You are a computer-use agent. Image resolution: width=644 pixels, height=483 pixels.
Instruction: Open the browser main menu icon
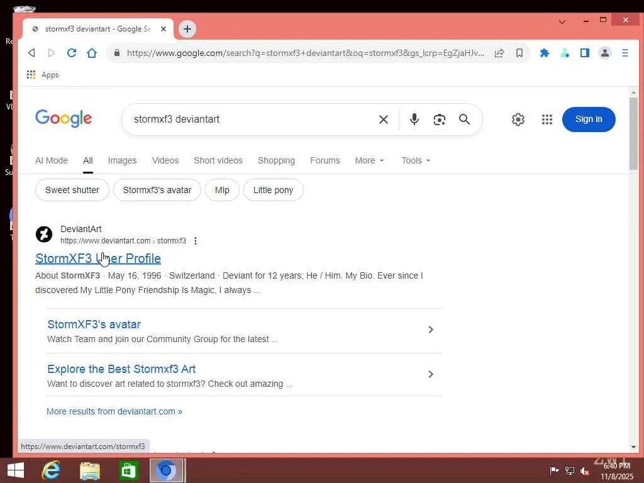pos(625,53)
